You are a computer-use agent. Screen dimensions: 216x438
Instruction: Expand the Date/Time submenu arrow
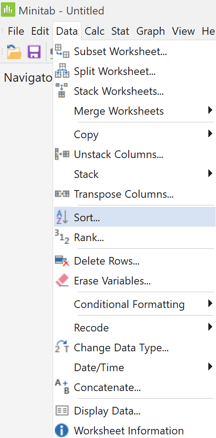[x=211, y=367]
